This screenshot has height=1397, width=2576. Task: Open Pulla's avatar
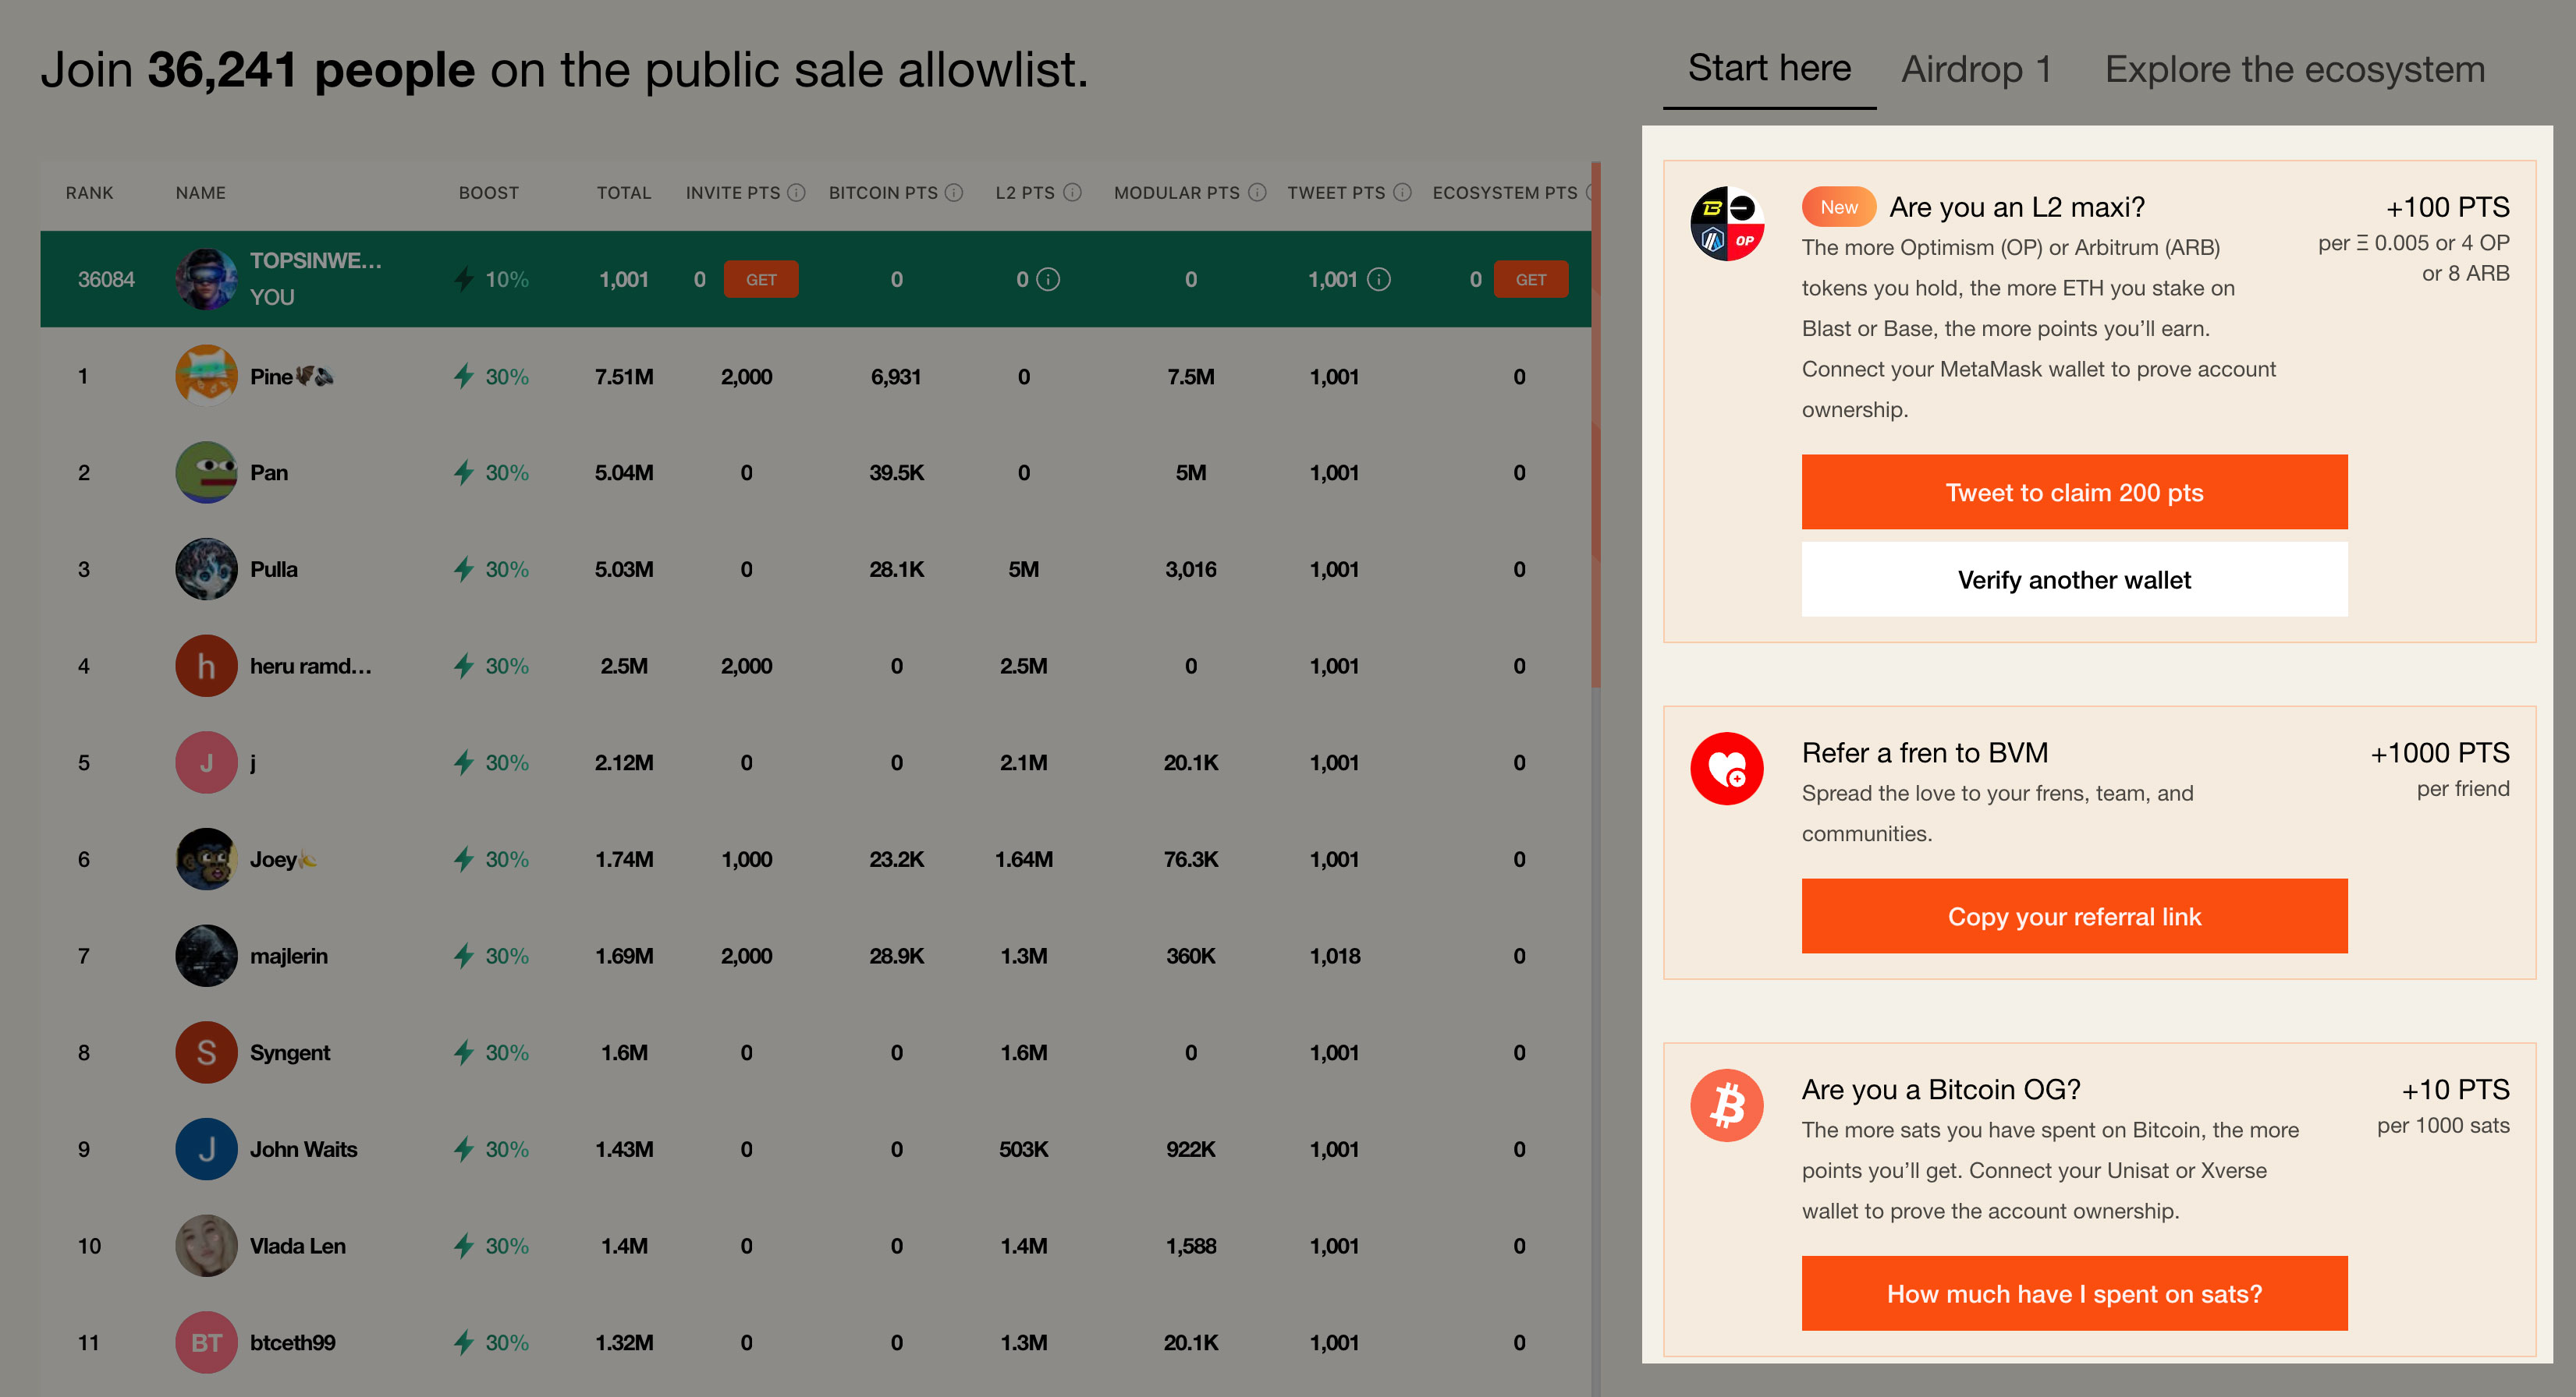[x=206, y=570]
